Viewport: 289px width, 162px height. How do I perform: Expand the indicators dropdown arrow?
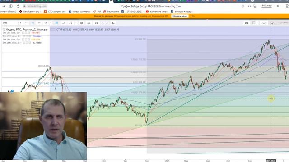pyautogui.click(x=75, y=23)
